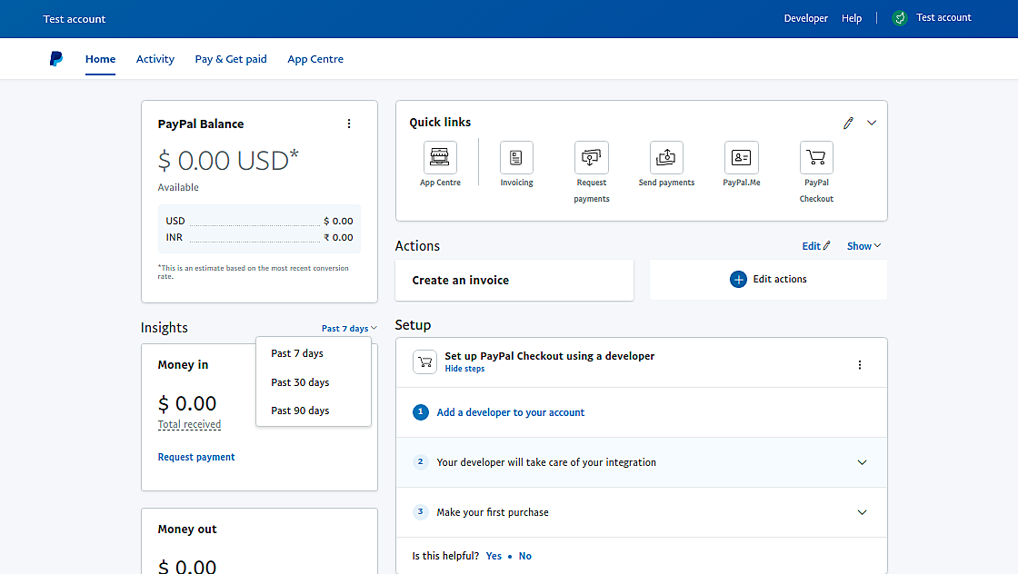Image resolution: width=1018 pixels, height=574 pixels.
Task: Open the Invoicing quick link icon
Action: click(x=516, y=158)
